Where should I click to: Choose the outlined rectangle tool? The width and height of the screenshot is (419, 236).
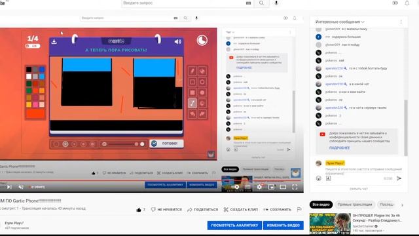(192, 82)
